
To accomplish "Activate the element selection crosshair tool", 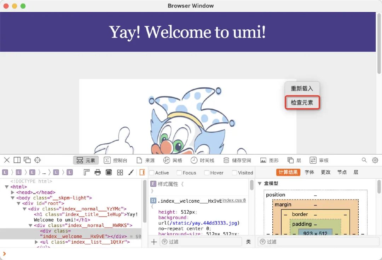I will [x=37, y=160].
